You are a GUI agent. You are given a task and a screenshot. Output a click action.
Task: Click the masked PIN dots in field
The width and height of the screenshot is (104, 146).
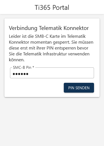[x=21, y=74]
